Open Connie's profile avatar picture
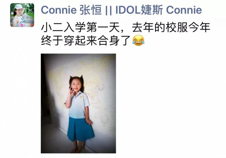This screenshot has height=158, width=226. (22, 15)
